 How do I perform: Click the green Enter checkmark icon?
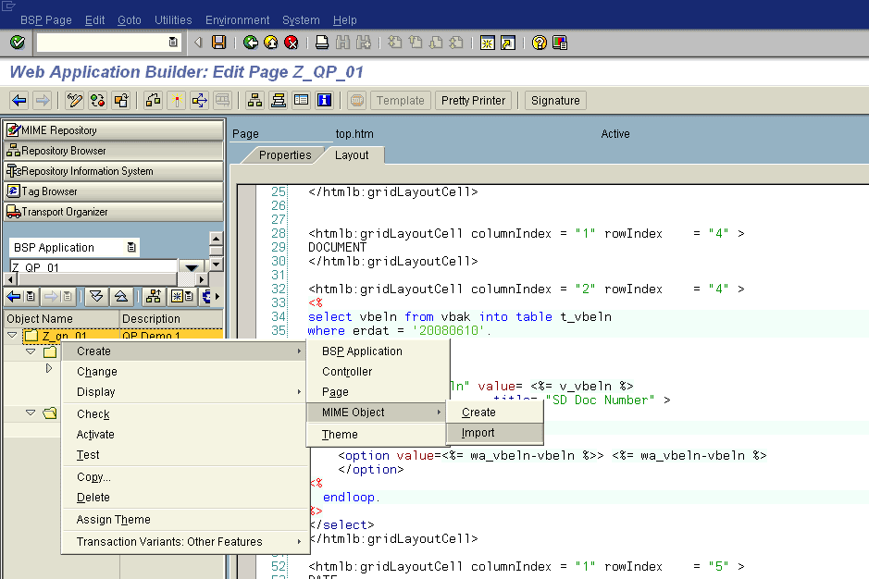click(x=18, y=43)
